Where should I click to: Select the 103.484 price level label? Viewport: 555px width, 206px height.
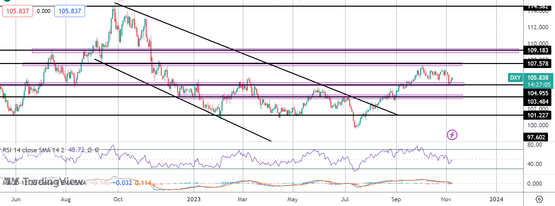538,102
